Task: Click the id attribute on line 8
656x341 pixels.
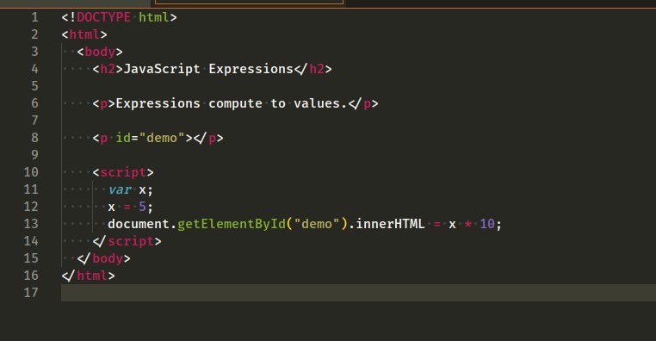Action: [x=123, y=138]
